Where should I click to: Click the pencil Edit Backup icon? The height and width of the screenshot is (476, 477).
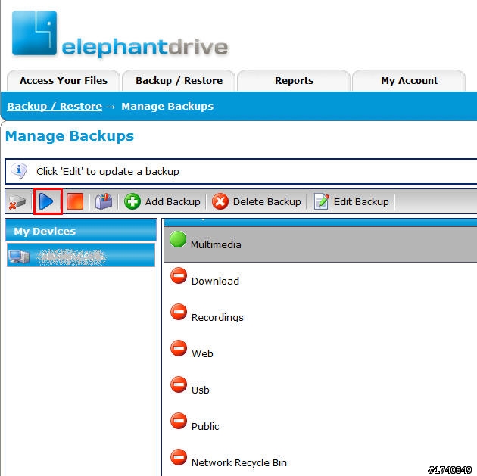(322, 201)
